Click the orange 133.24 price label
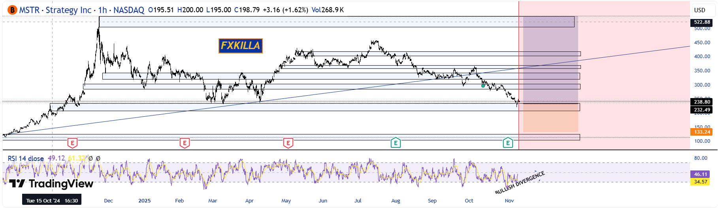Screen dimensions: 720x208 (x=702, y=132)
